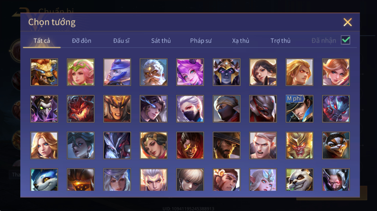
Task: View the "Trợ thủ" heroes tab
Action: 280,41
